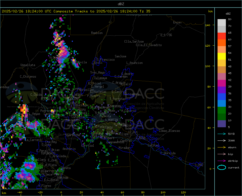Click the 'L_Vegas' map label
Screen dimensions: 242x196
pyautogui.click(x=34, y=114)
